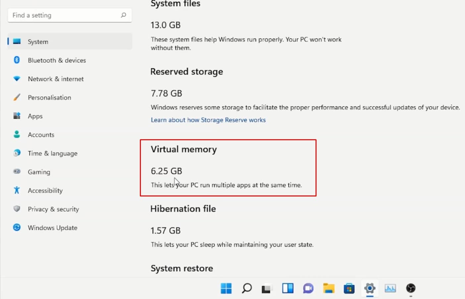This screenshot has height=299, width=465.
Task: Open the Accounts settings icon
Action: (x=17, y=135)
